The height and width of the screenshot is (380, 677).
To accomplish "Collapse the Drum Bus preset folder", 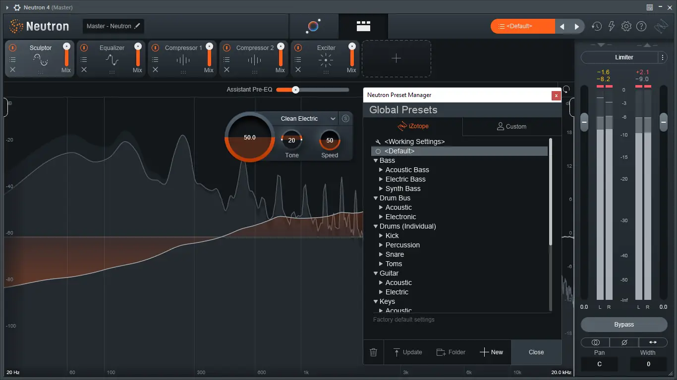I will [x=376, y=198].
